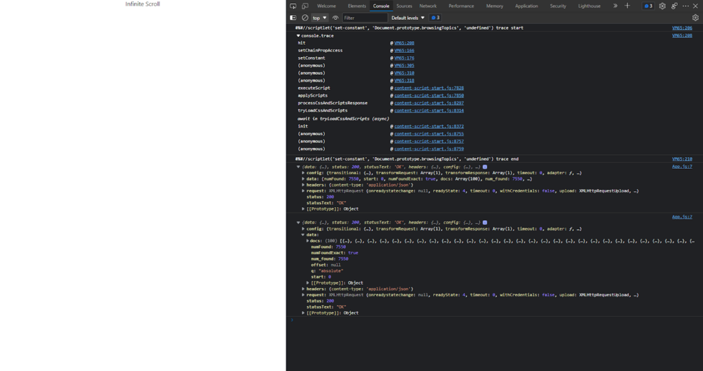Open the VM65:318 link
The height and width of the screenshot is (371, 703).
[x=404, y=81]
